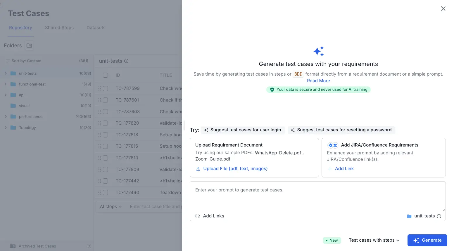Click the new folder icon beside Folders
Image resolution: width=454 pixels, height=251 pixels.
pyautogui.click(x=29, y=46)
